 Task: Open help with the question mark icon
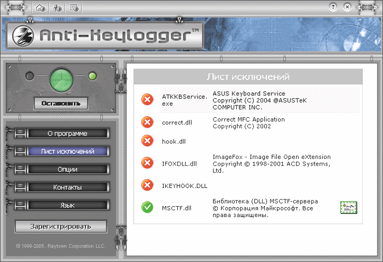coord(333,7)
